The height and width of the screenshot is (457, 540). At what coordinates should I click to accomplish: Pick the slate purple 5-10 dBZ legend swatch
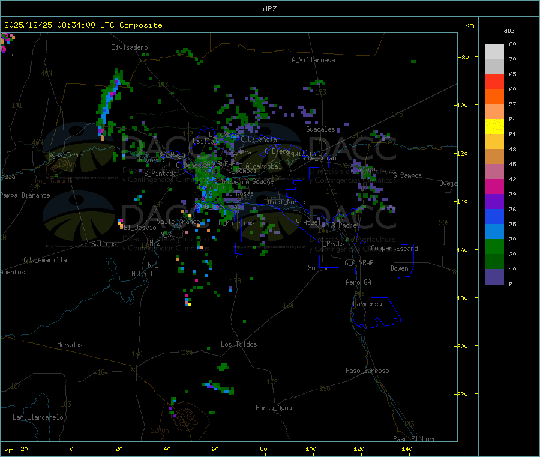pyautogui.click(x=494, y=277)
